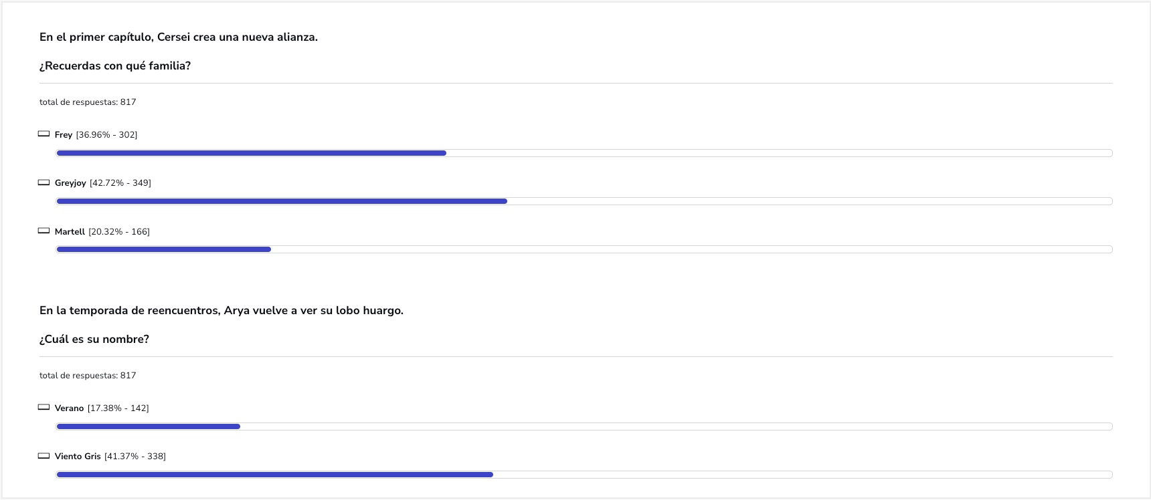Click the Viento Gris 41.37% progress bar

(584, 475)
